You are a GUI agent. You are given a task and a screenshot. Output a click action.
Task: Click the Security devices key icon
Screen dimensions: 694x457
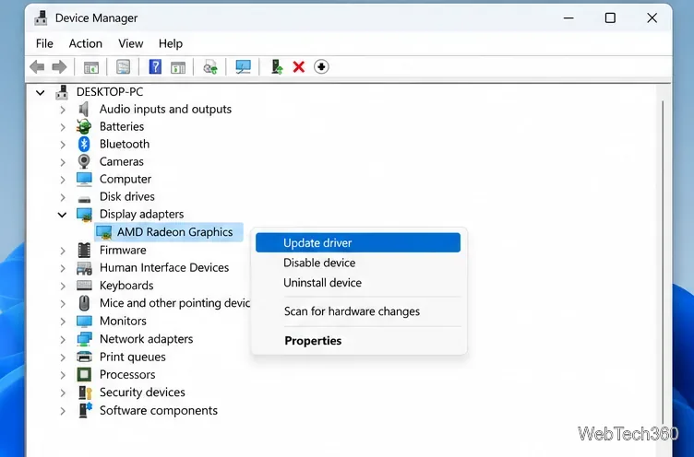coord(85,393)
